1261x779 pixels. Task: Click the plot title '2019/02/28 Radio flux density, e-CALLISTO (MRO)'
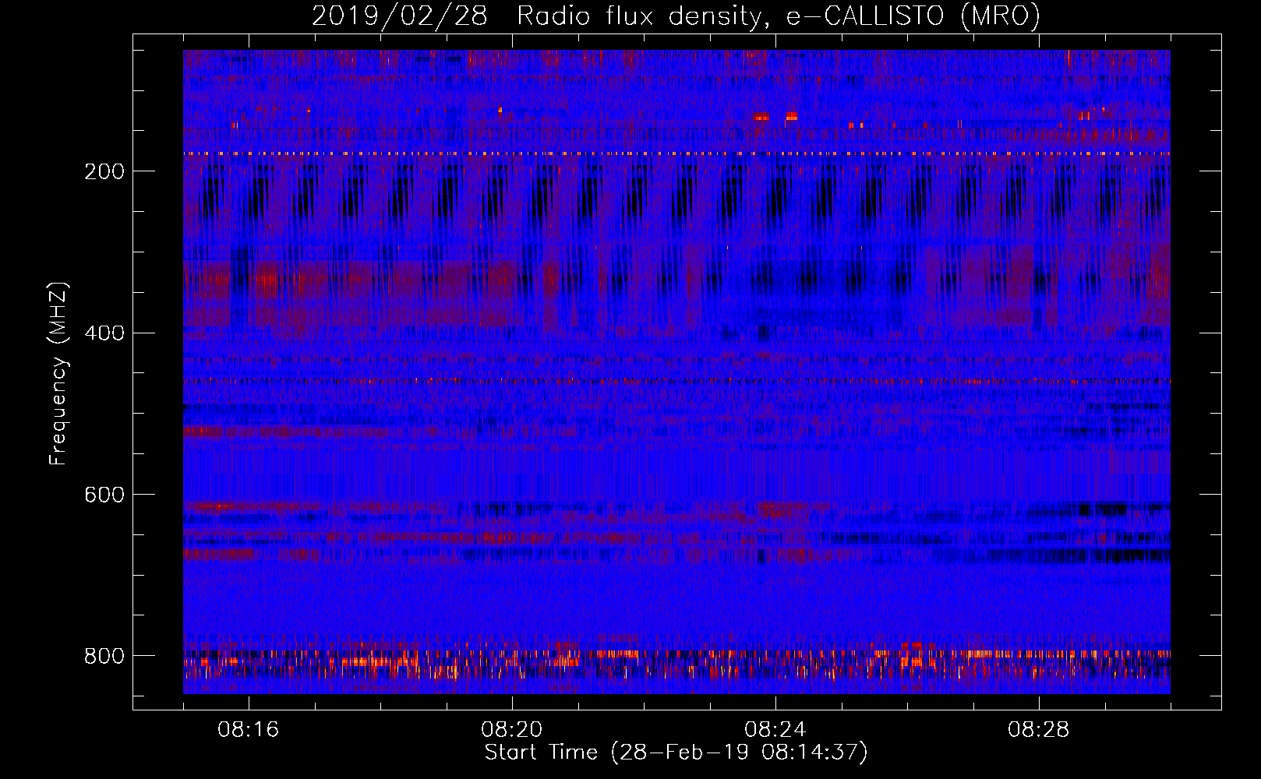pyautogui.click(x=676, y=16)
